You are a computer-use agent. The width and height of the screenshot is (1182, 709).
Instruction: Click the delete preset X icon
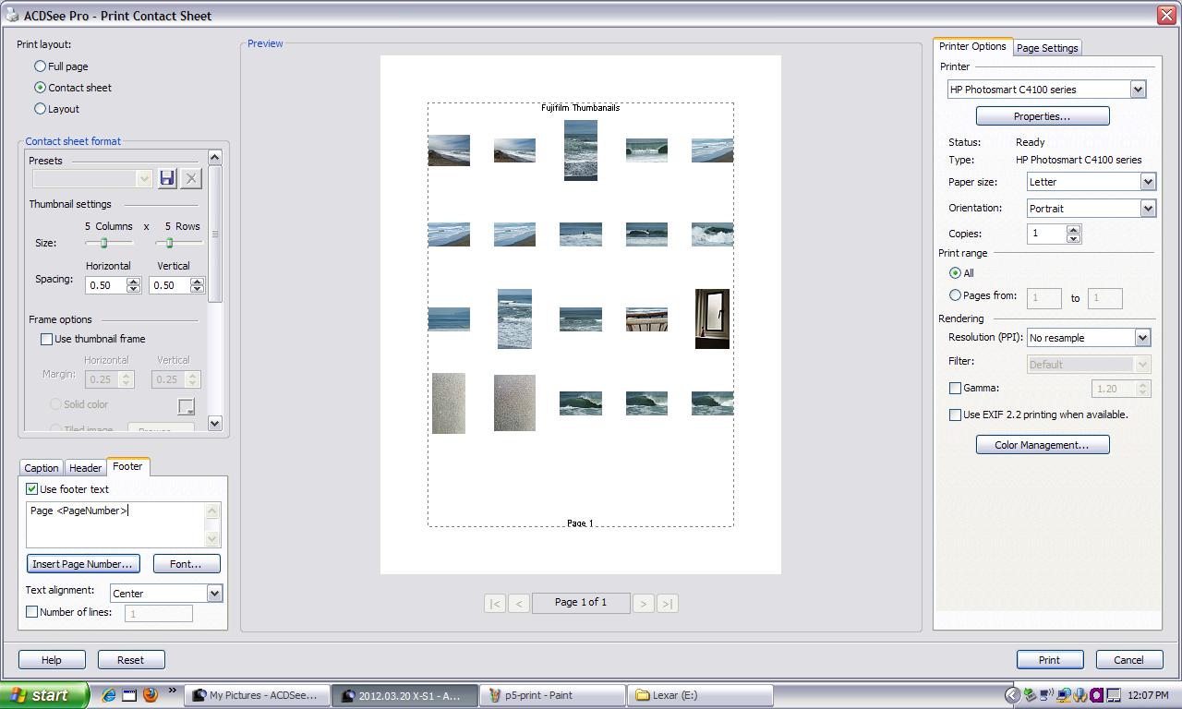[x=191, y=178]
